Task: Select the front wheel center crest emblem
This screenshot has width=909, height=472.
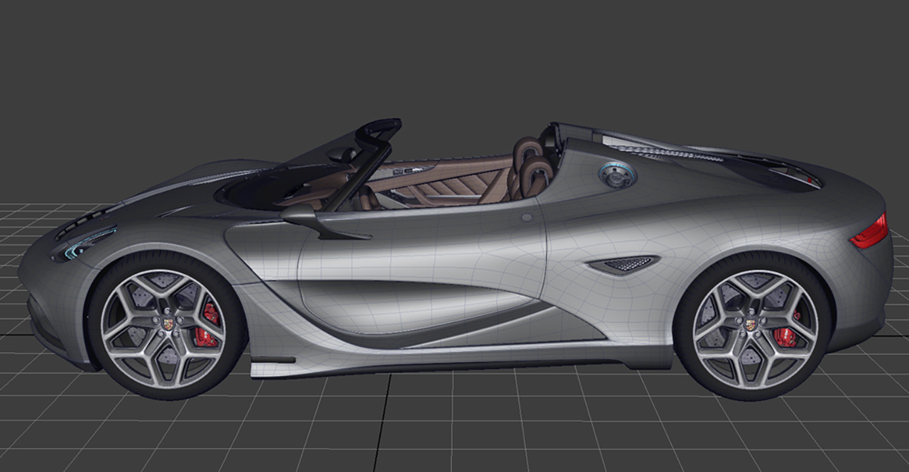Action: pyautogui.click(x=168, y=324)
